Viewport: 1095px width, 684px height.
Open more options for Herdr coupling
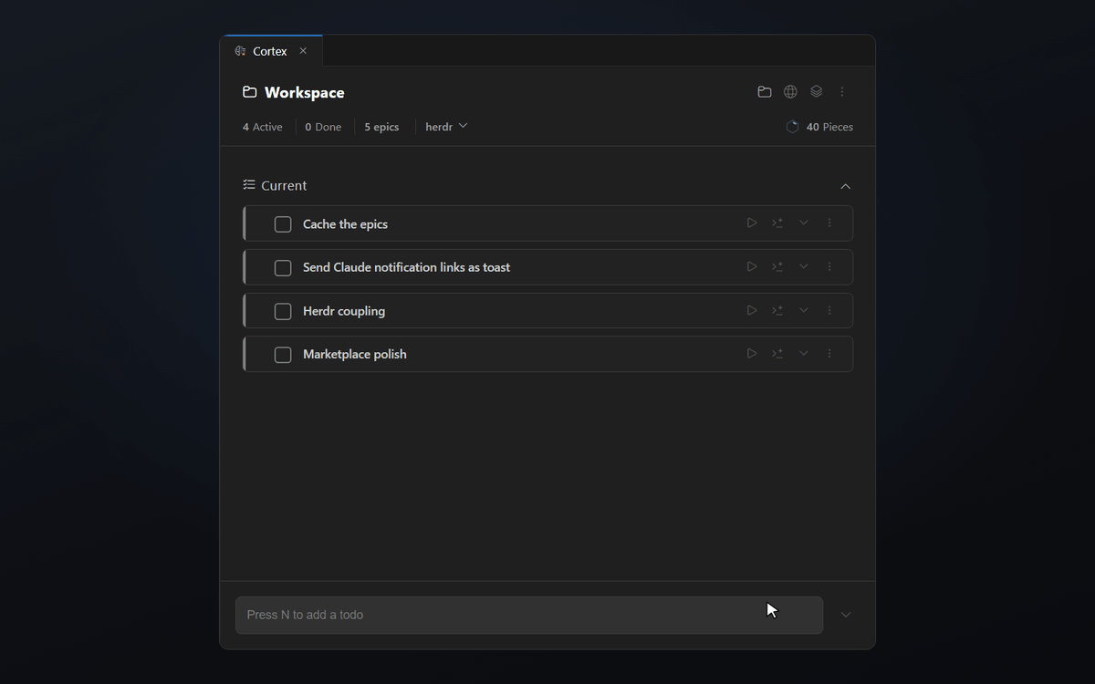point(829,311)
